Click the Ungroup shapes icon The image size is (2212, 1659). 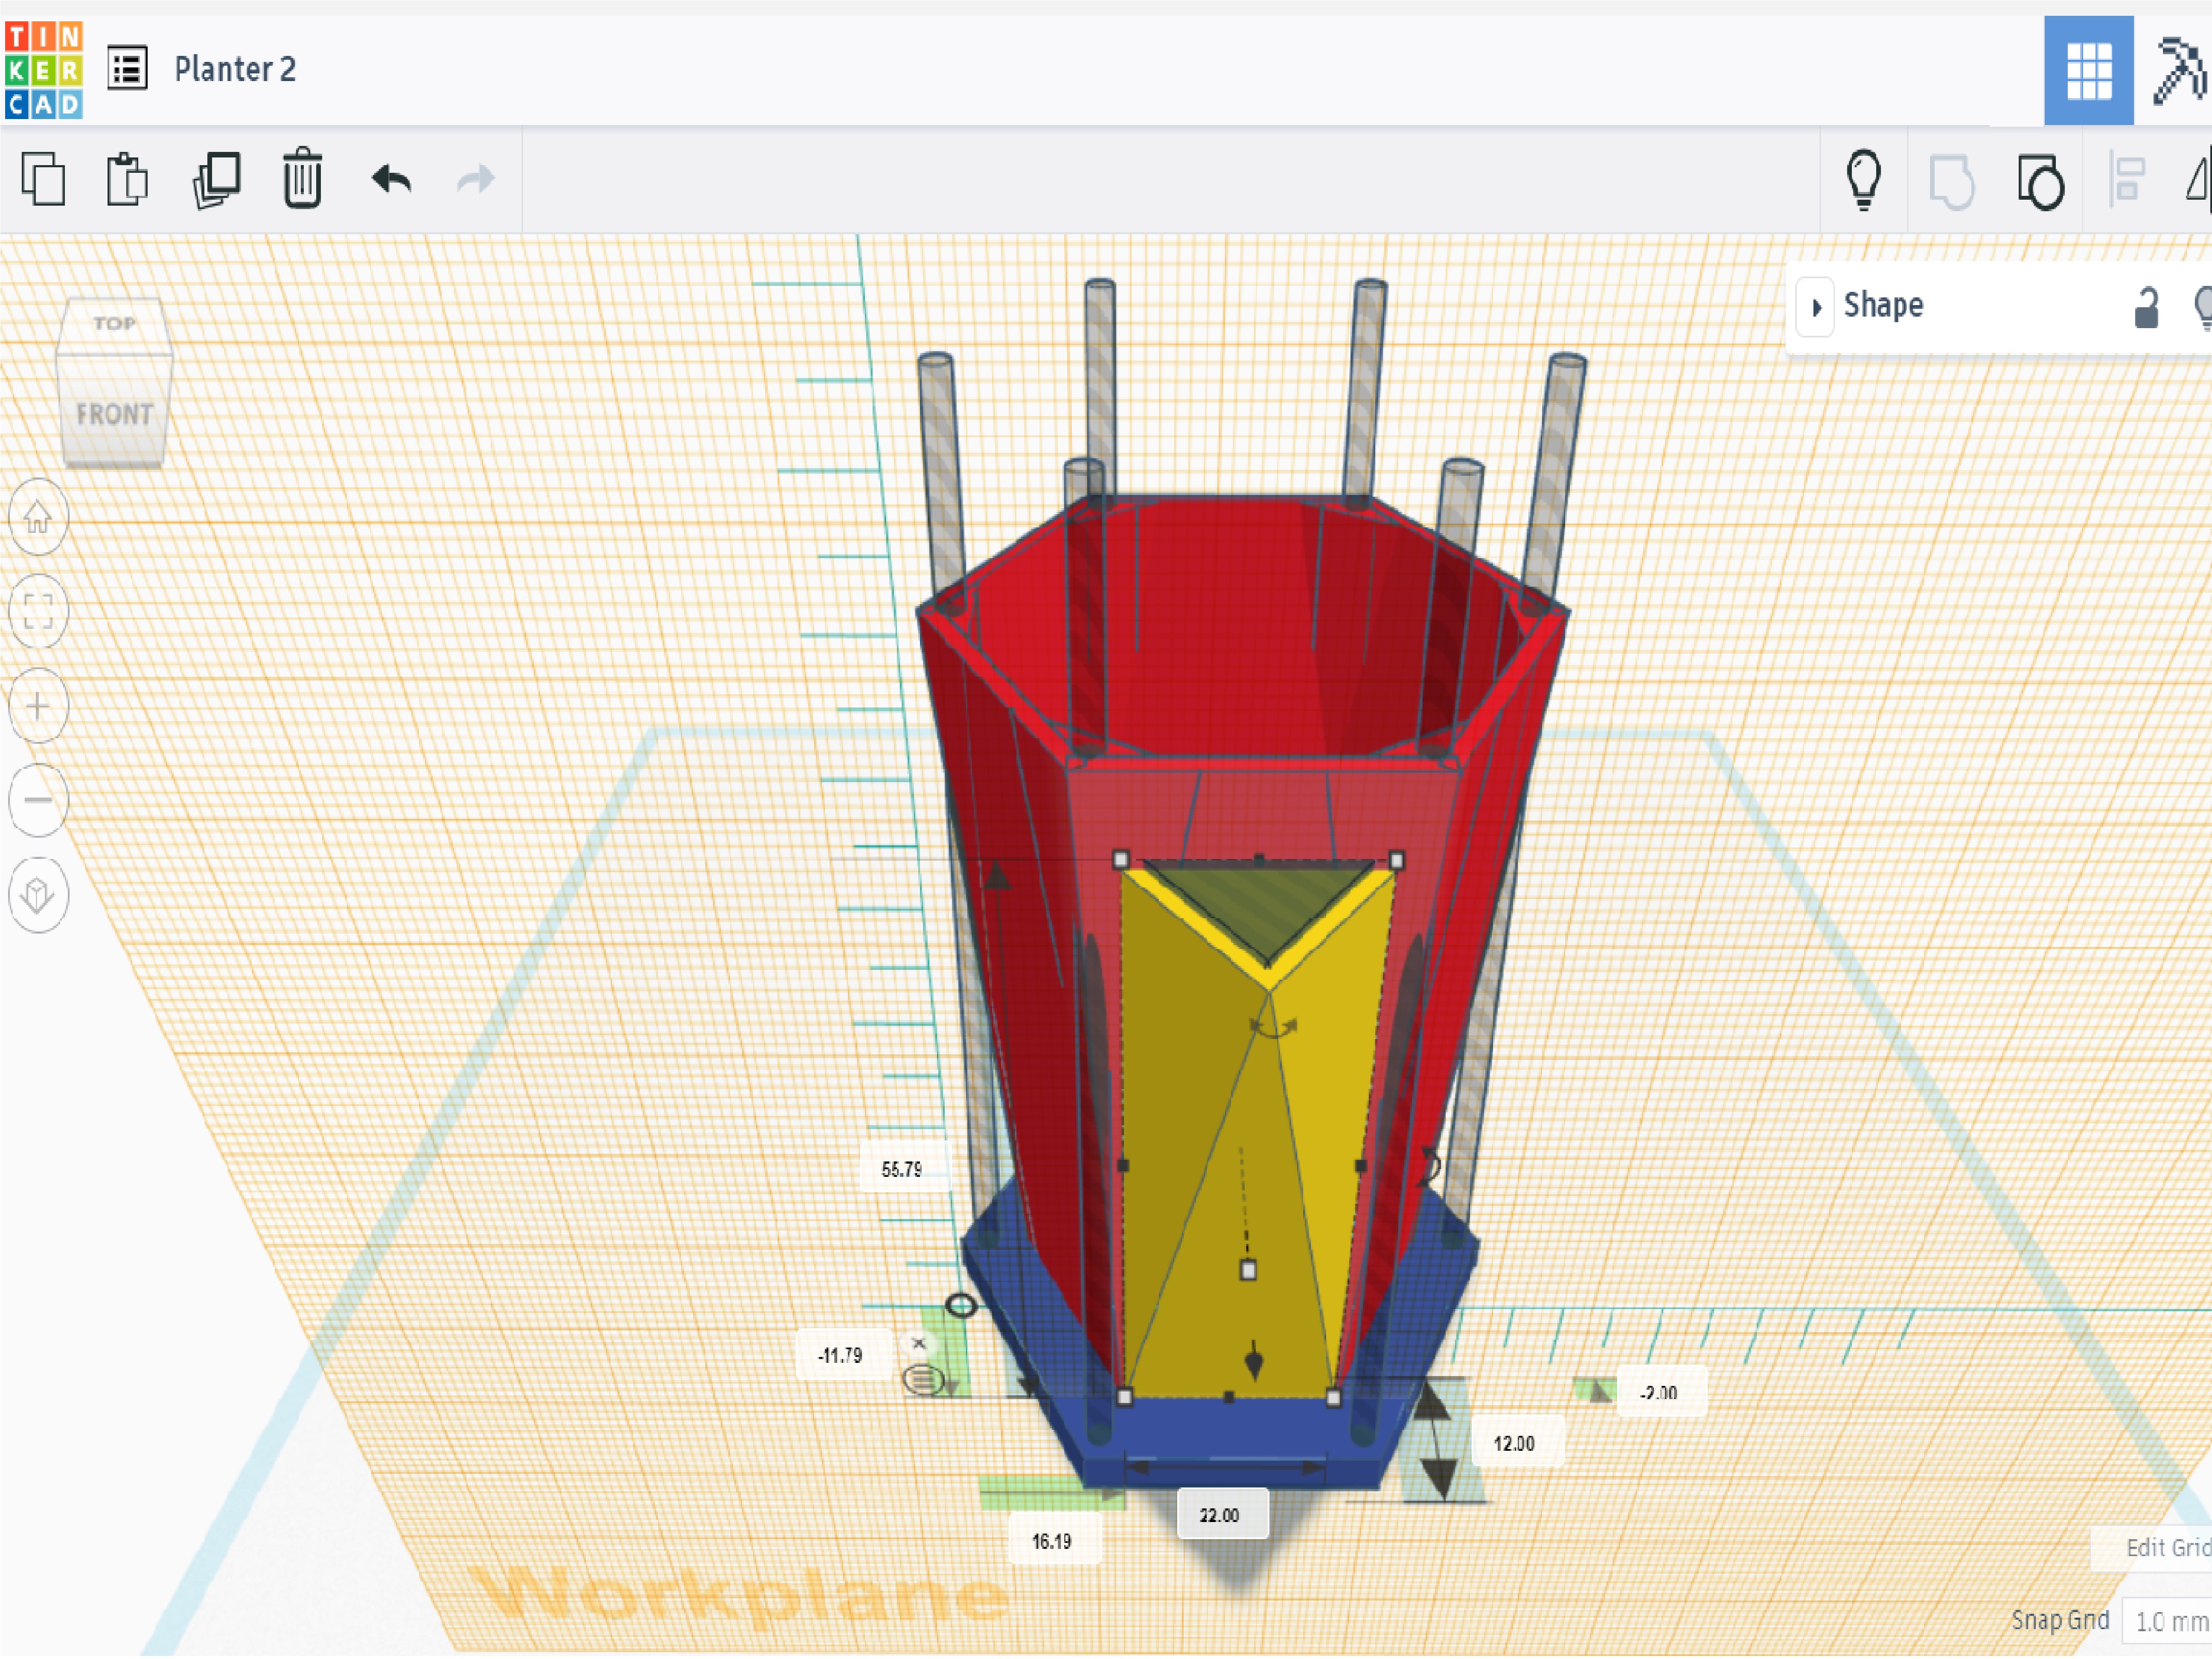point(2040,182)
